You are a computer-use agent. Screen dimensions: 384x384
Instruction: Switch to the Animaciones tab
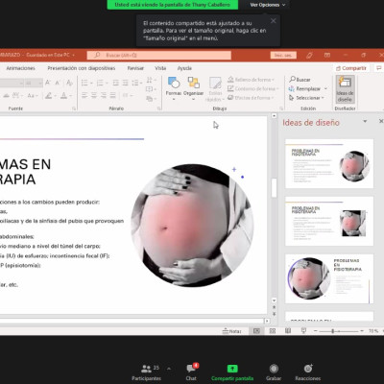coord(21,68)
